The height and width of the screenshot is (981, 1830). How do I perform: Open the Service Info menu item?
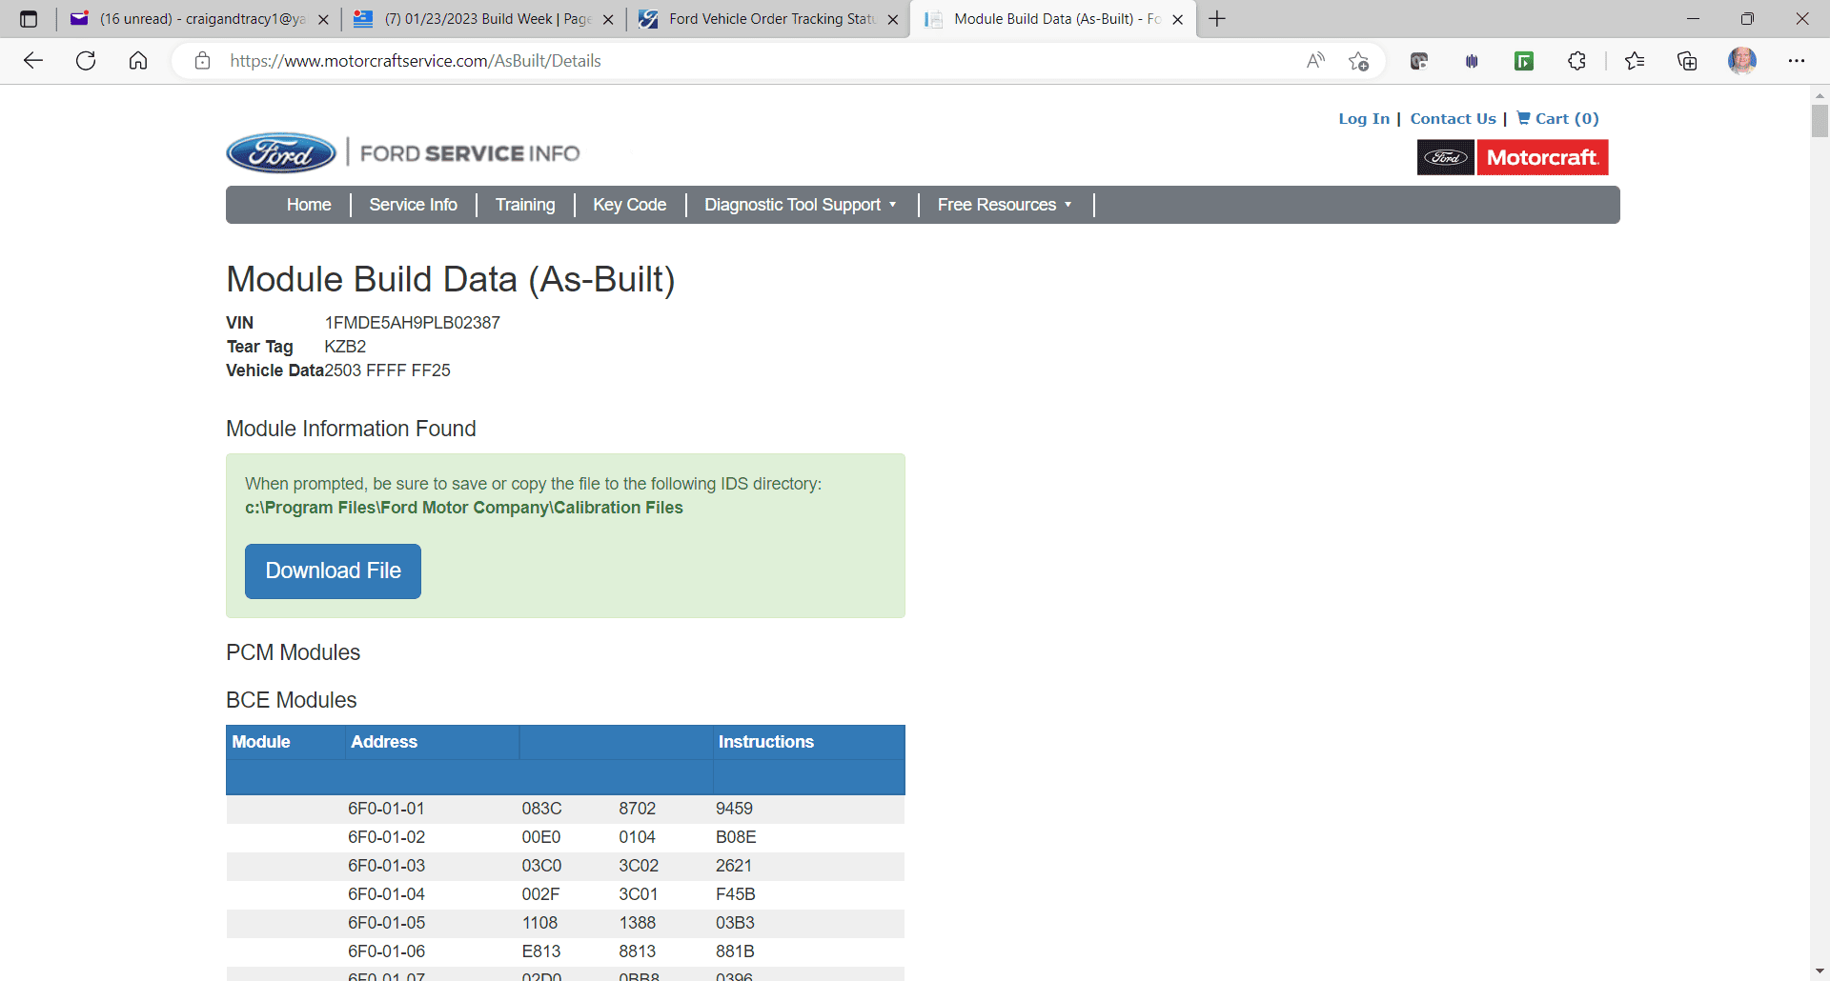coord(413,205)
